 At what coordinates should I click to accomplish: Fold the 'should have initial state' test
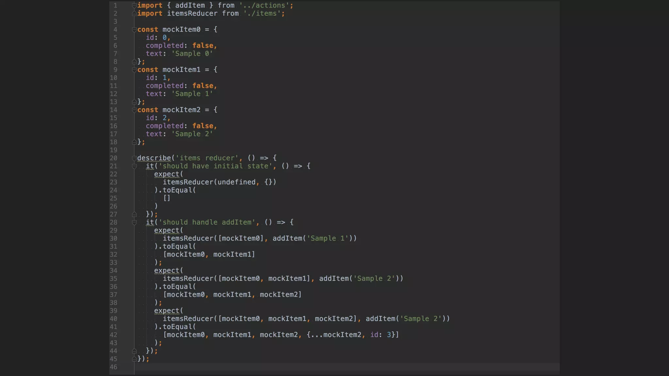tap(134, 166)
